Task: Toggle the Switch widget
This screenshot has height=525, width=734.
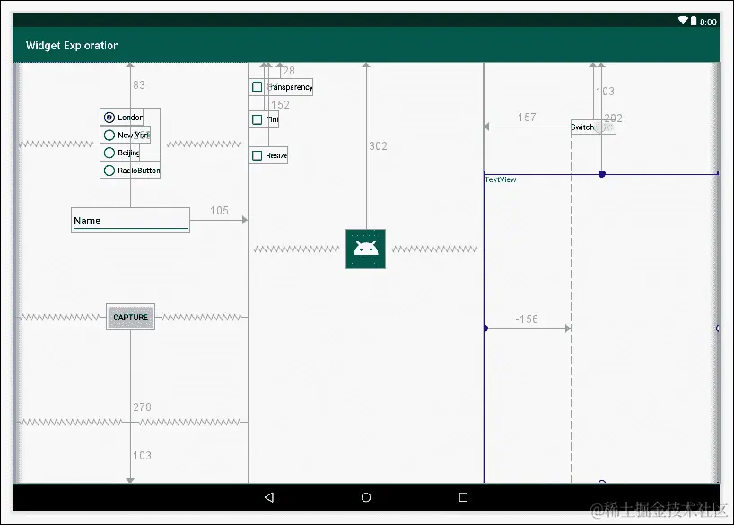Action: (593, 127)
